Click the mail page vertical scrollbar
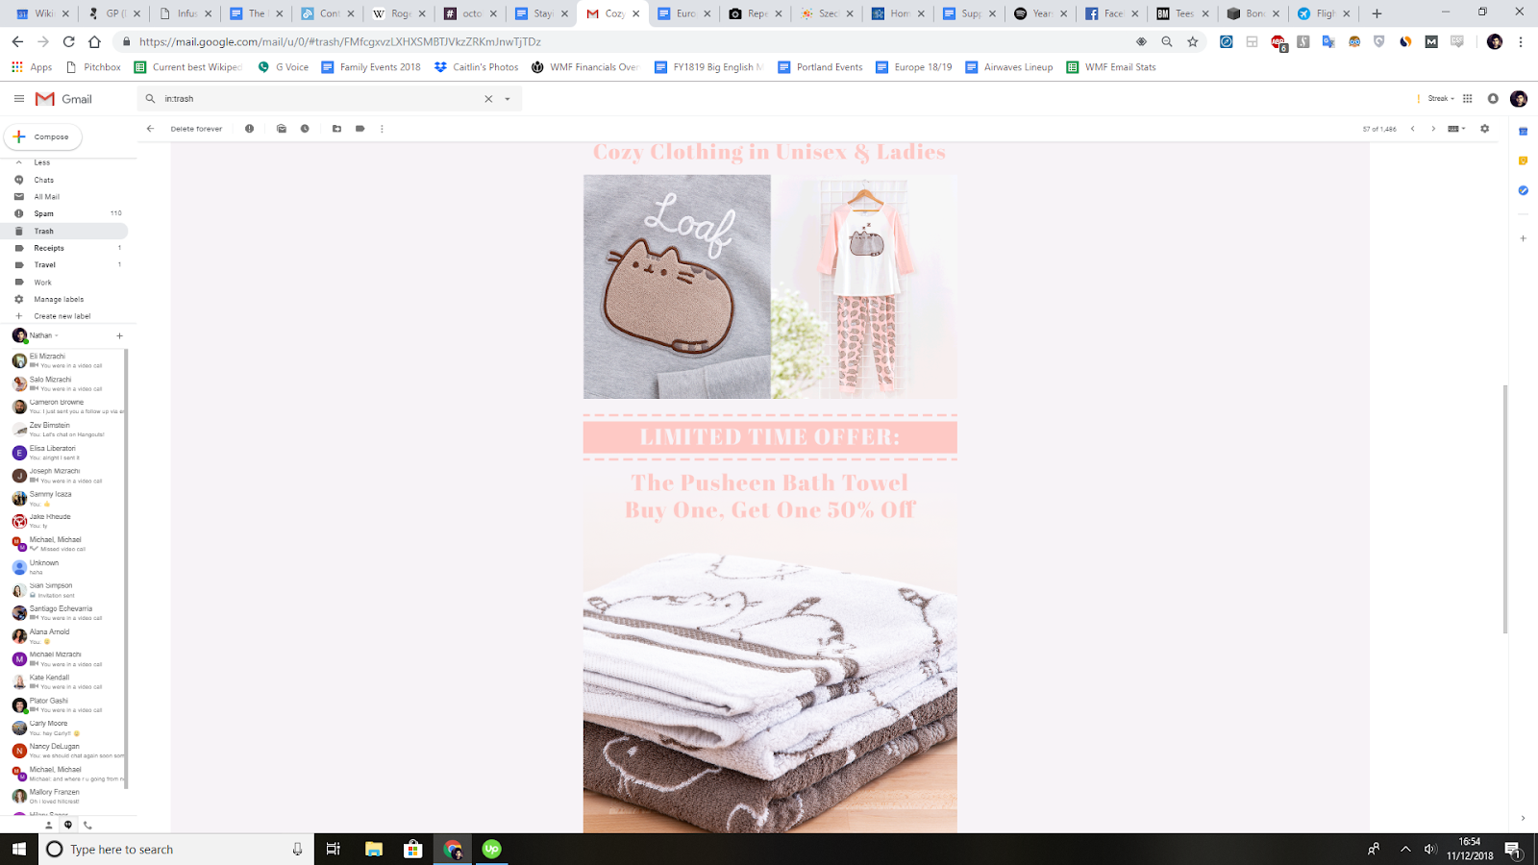This screenshot has height=865, width=1538. point(1504,508)
